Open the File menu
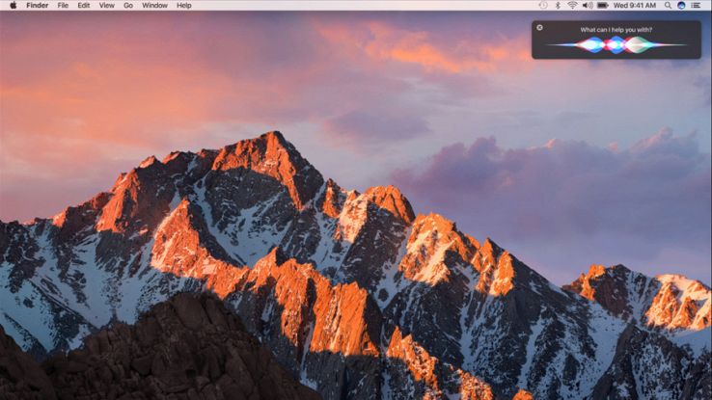The image size is (712, 400). pos(63,6)
